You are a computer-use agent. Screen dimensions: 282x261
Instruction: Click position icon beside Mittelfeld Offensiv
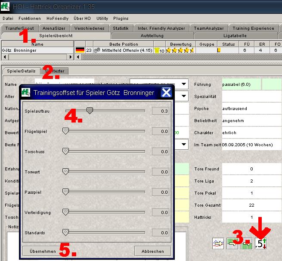pyautogui.click(x=97, y=50)
